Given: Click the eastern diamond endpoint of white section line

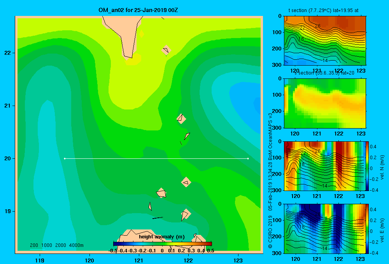Looking at the screenshot, I should point(248,158).
